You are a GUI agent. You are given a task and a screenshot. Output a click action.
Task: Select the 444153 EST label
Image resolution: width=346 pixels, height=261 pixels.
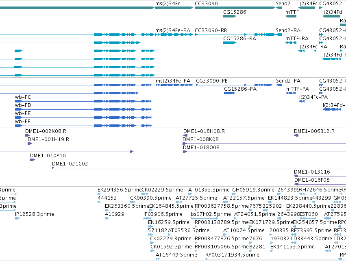tap(107, 198)
